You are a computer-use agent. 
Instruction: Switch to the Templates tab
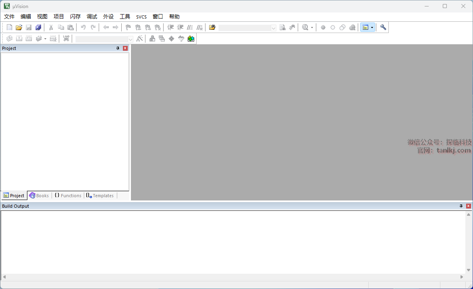tap(100, 196)
